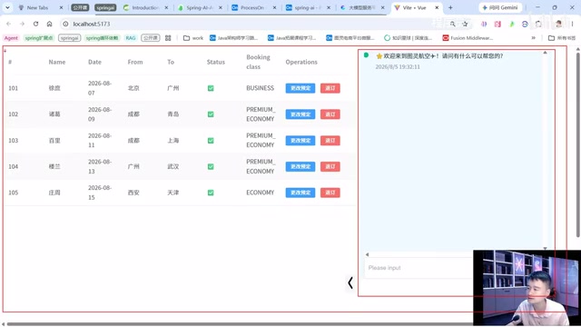Open zoom magnifier icon in address bar
Image resolution: width=581 pixels, height=327 pixels.
click(452, 24)
